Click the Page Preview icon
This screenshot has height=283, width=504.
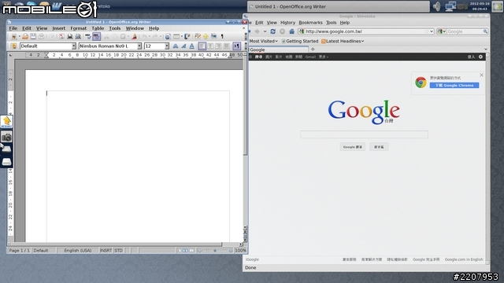click(77, 37)
